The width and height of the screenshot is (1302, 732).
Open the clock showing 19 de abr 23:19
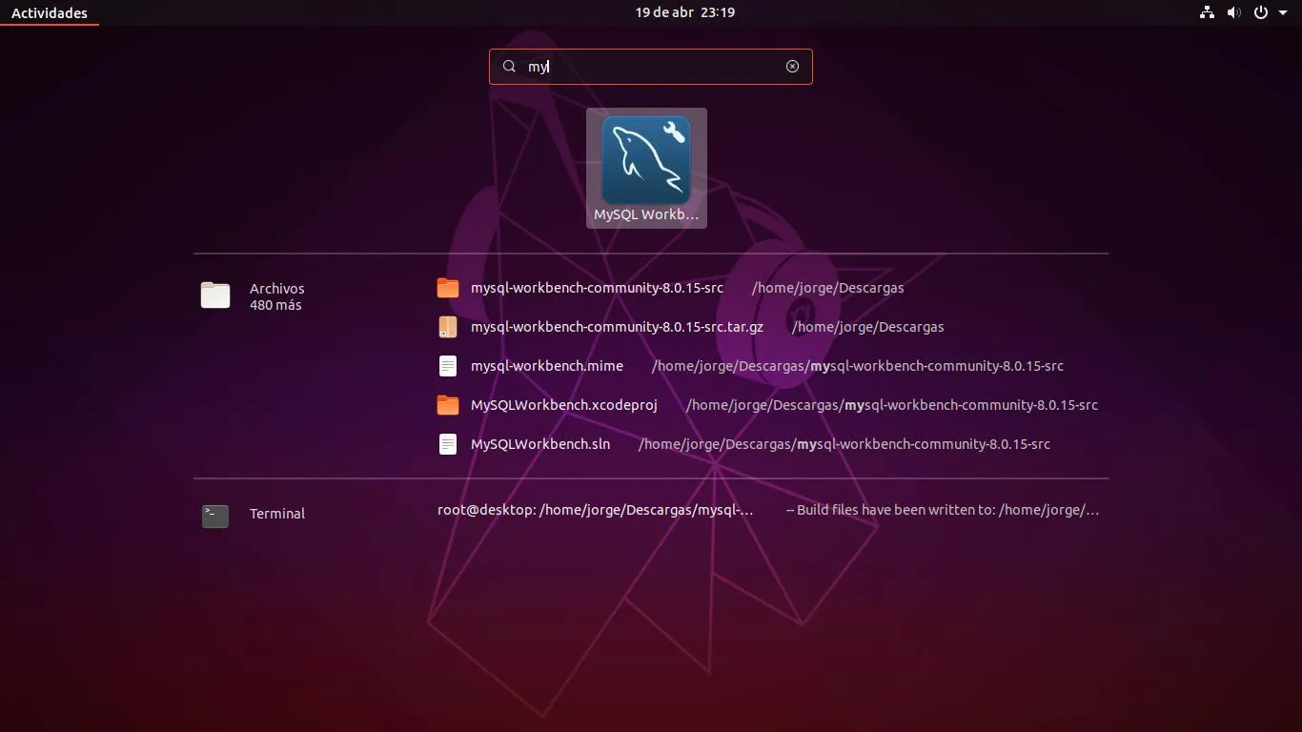coord(684,12)
